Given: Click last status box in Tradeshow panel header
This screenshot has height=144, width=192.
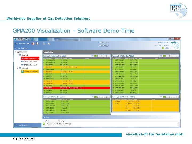Looking at the screenshot, I should pyautogui.click(x=109, y=56).
